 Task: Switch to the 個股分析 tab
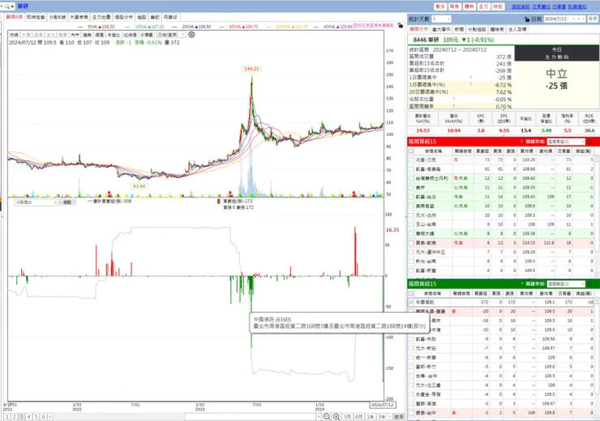tap(123, 17)
